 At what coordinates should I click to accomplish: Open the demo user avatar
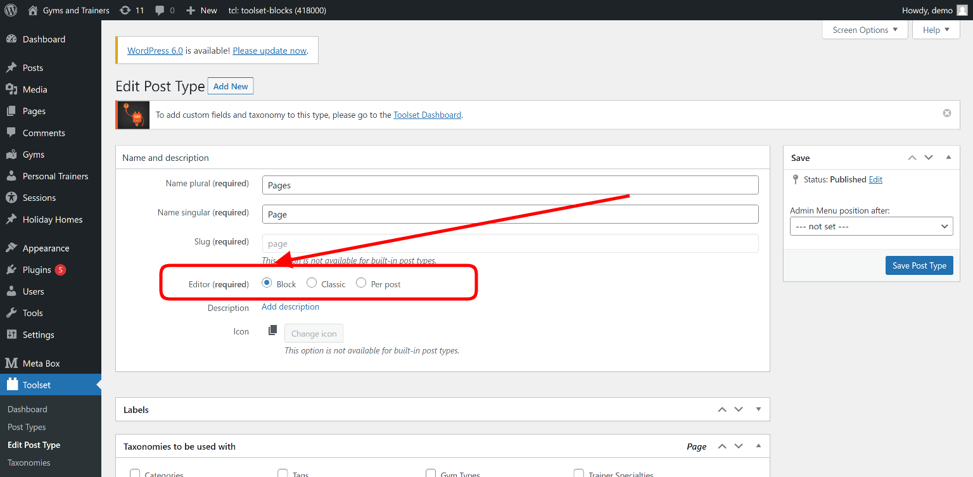tap(962, 10)
